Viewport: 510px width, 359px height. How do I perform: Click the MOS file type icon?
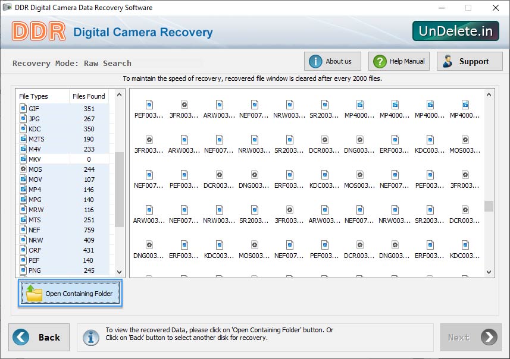pos(23,169)
